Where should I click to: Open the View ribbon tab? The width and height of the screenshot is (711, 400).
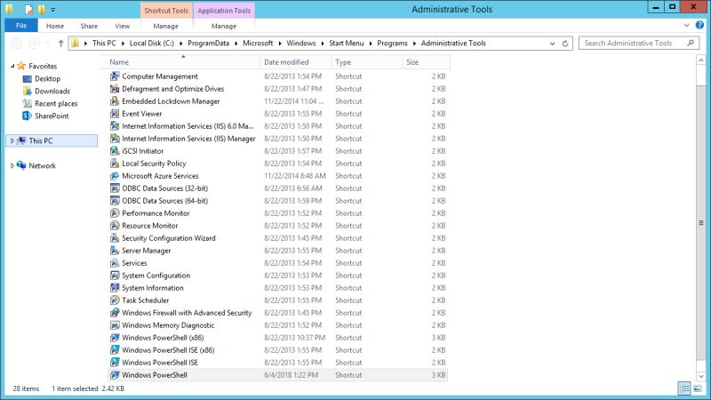[122, 26]
